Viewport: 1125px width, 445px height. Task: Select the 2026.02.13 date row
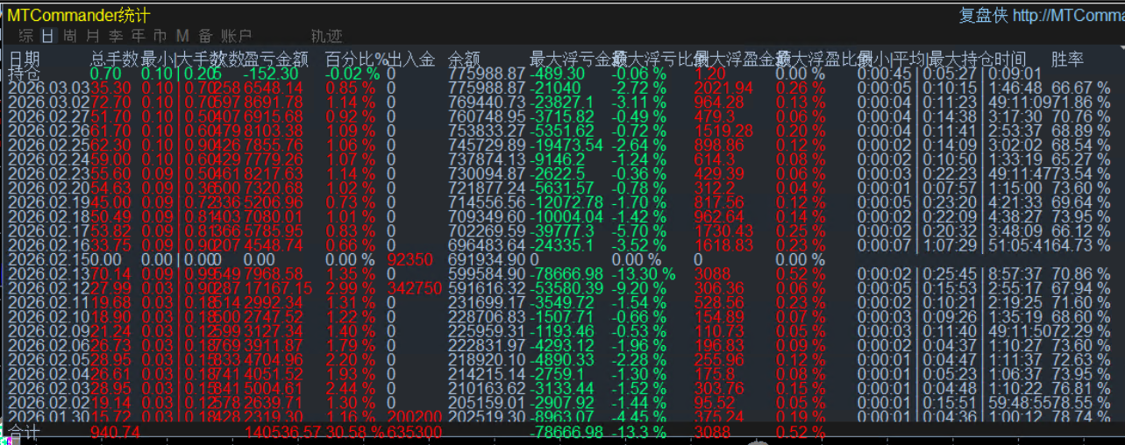pyautogui.click(x=48, y=274)
